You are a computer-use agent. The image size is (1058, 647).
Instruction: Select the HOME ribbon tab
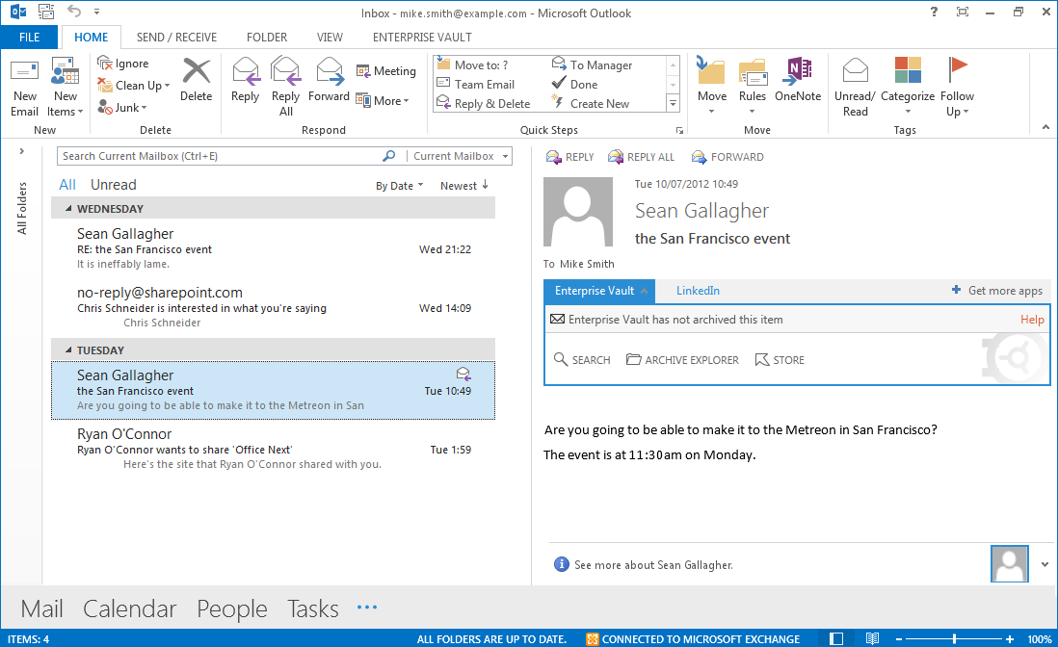[92, 37]
